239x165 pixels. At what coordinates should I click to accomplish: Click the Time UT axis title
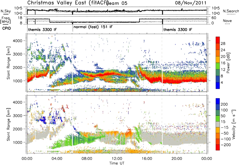(117, 163)
